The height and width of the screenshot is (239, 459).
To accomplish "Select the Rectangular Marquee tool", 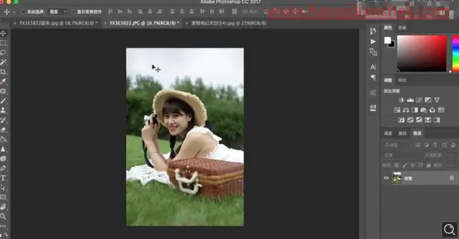I will tap(3, 43).
